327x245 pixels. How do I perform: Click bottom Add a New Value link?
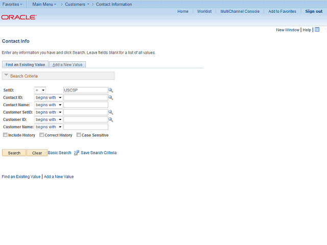click(59, 177)
